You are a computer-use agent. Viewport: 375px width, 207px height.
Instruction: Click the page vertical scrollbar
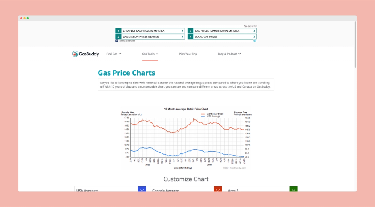click(x=355, y=45)
